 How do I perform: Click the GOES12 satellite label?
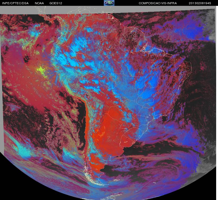tap(56, 3)
